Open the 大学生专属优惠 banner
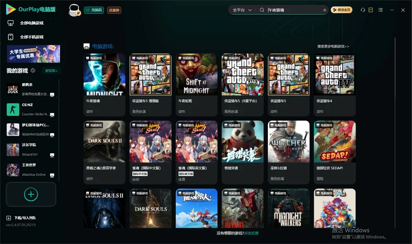Screen dimensions: 412x244 click(x=33, y=54)
